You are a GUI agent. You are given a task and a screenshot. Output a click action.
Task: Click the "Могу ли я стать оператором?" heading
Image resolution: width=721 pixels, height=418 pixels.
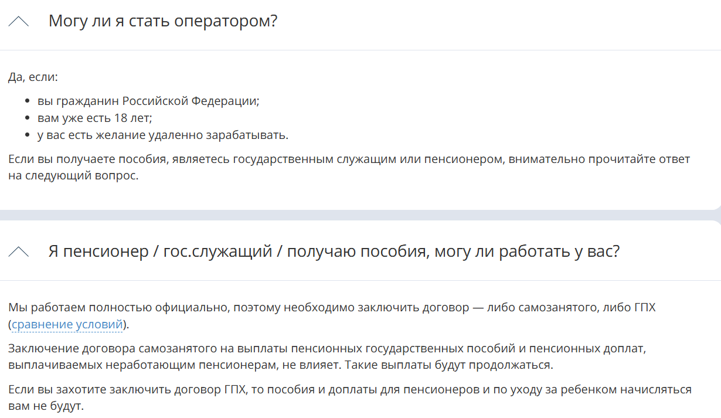pos(162,22)
